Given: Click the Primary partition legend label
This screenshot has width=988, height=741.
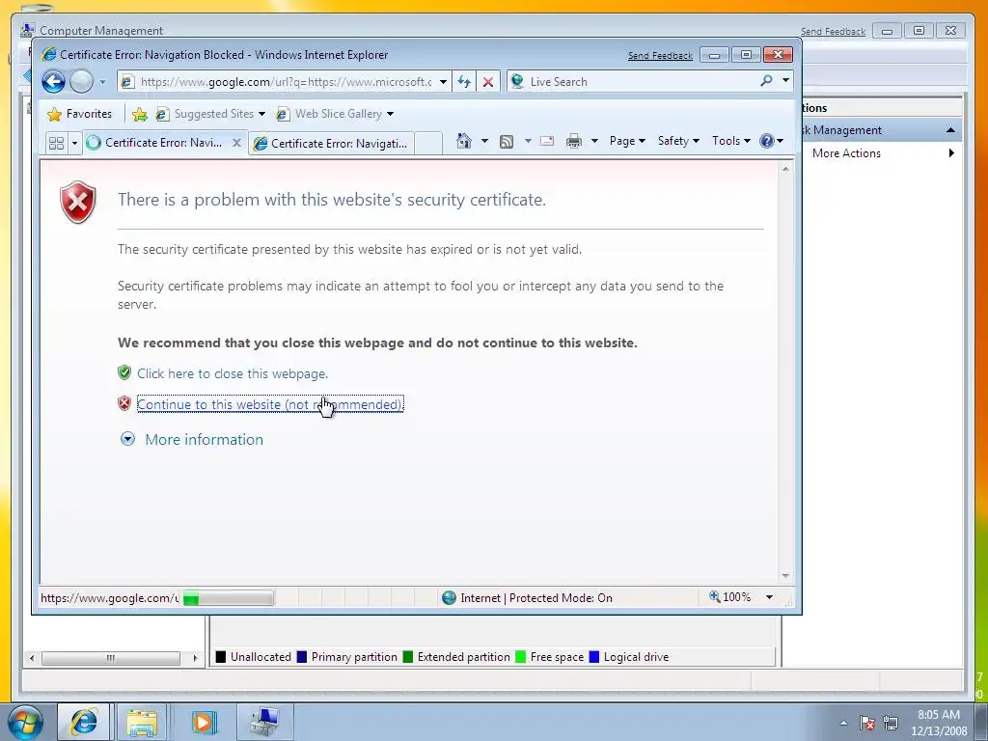Looking at the screenshot, I should [x=354, y=657].
